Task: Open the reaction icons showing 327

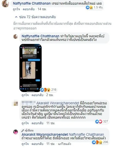Action: pos(102,121)
